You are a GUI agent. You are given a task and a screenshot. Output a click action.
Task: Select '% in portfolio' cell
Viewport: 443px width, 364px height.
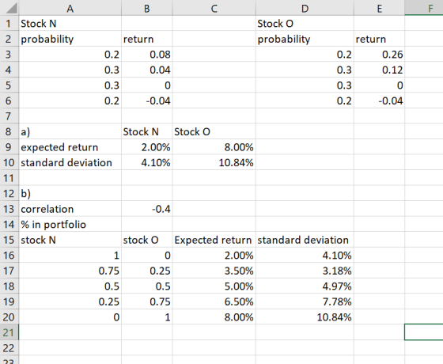pos(70,224)
